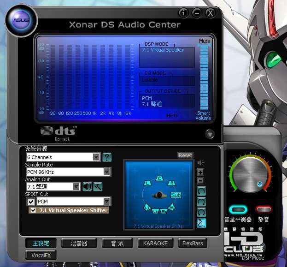287x267 pixels.
Task: Click the Mute label above volume bar
Action: [205, 41]
